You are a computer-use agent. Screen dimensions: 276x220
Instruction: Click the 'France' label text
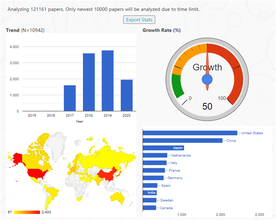point(174,170)
